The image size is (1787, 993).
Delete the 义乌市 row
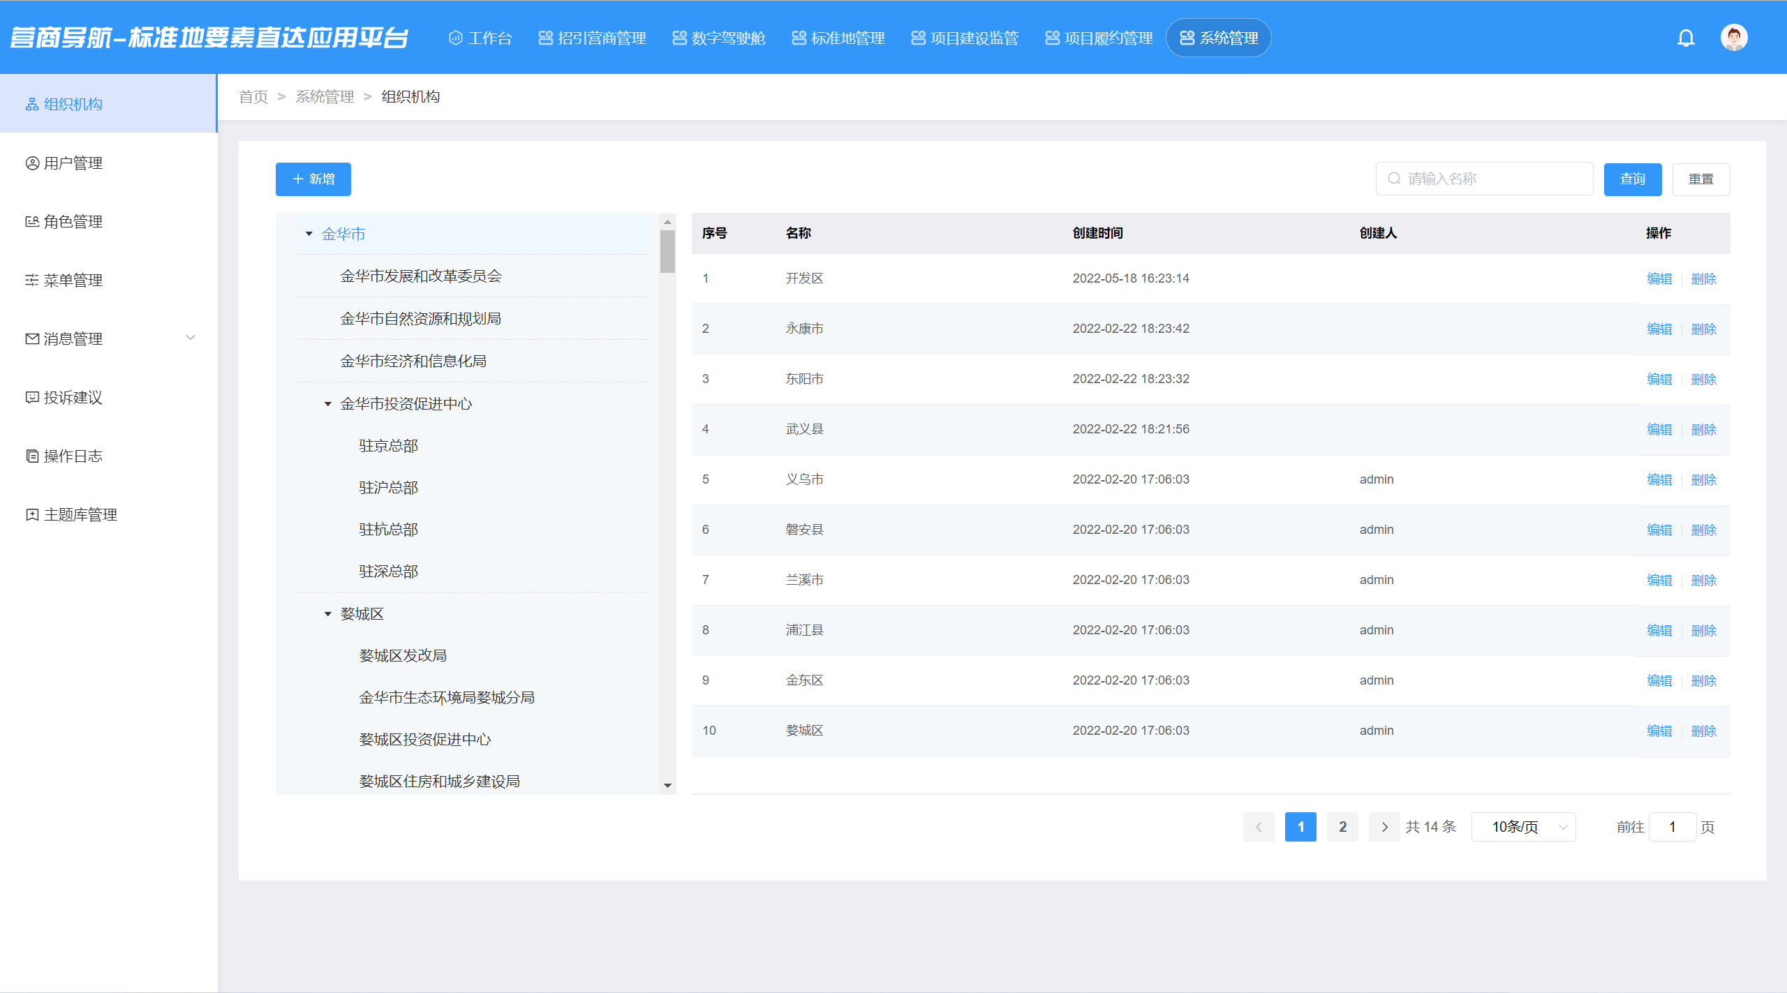tap(1704, 480)
